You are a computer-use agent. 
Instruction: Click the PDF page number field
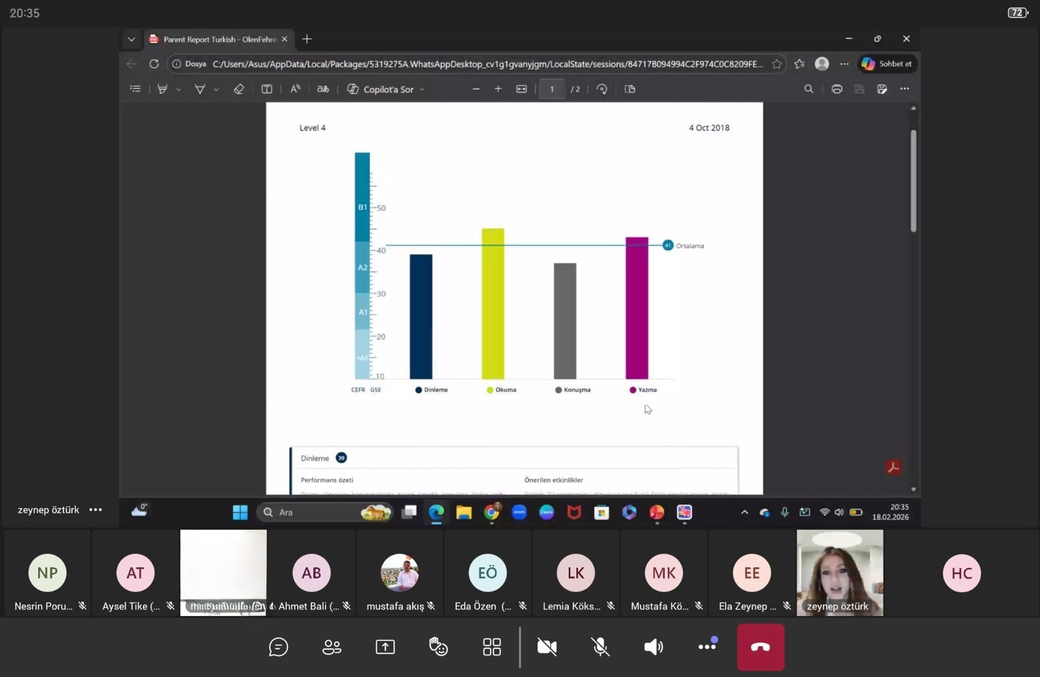coord(551,89)
